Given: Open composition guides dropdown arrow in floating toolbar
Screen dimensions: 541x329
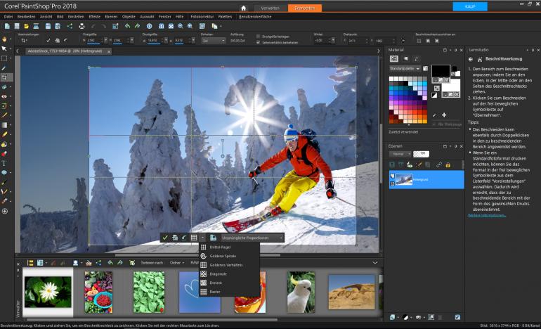Looking at the screenshot, I should click(202, 238).
